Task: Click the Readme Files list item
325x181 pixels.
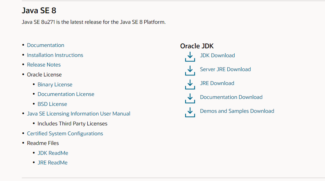Action: 43,143
